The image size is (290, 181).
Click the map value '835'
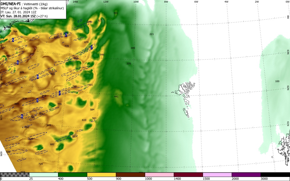(x=56, y=37)
